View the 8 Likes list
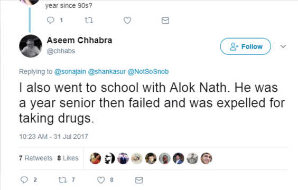The width and height of the screenshot is (298, 190). click(68, 158)
